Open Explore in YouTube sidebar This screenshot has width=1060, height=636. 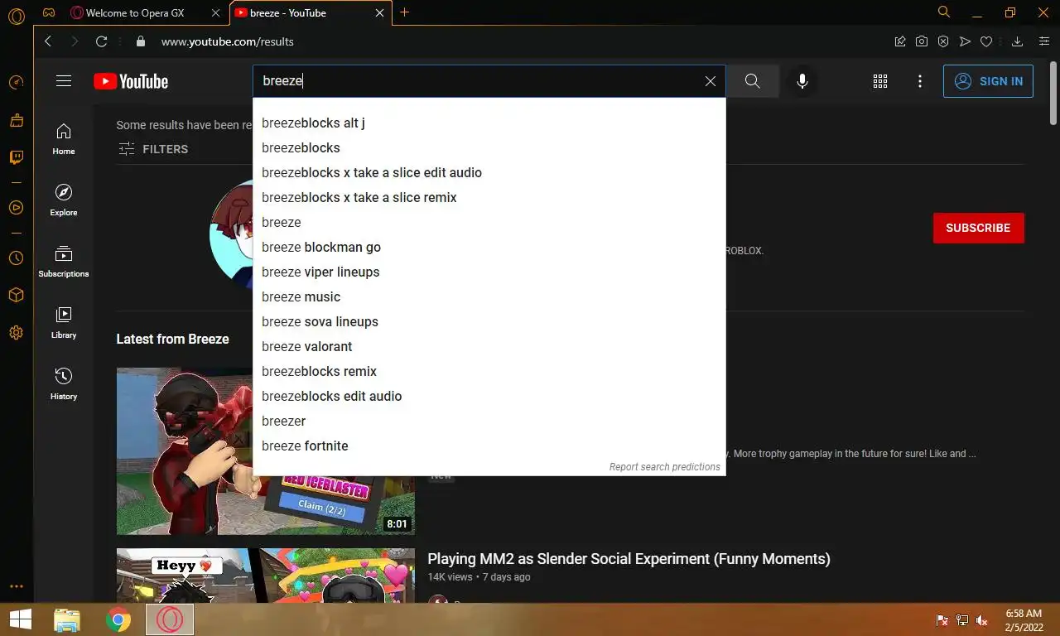click(x=64, y=200)
